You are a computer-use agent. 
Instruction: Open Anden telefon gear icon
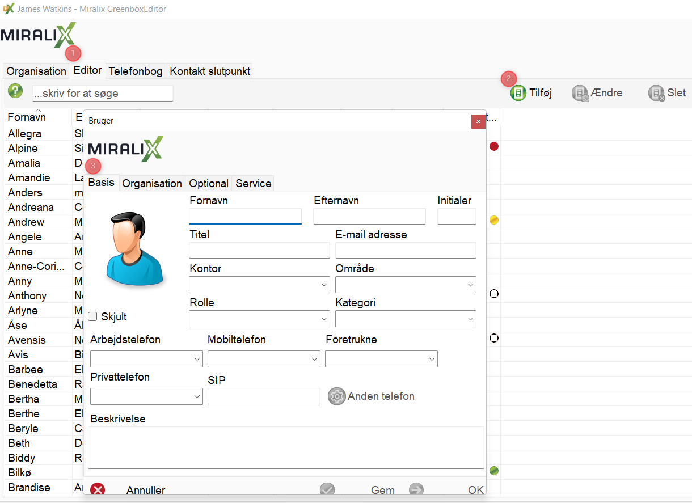337,396
